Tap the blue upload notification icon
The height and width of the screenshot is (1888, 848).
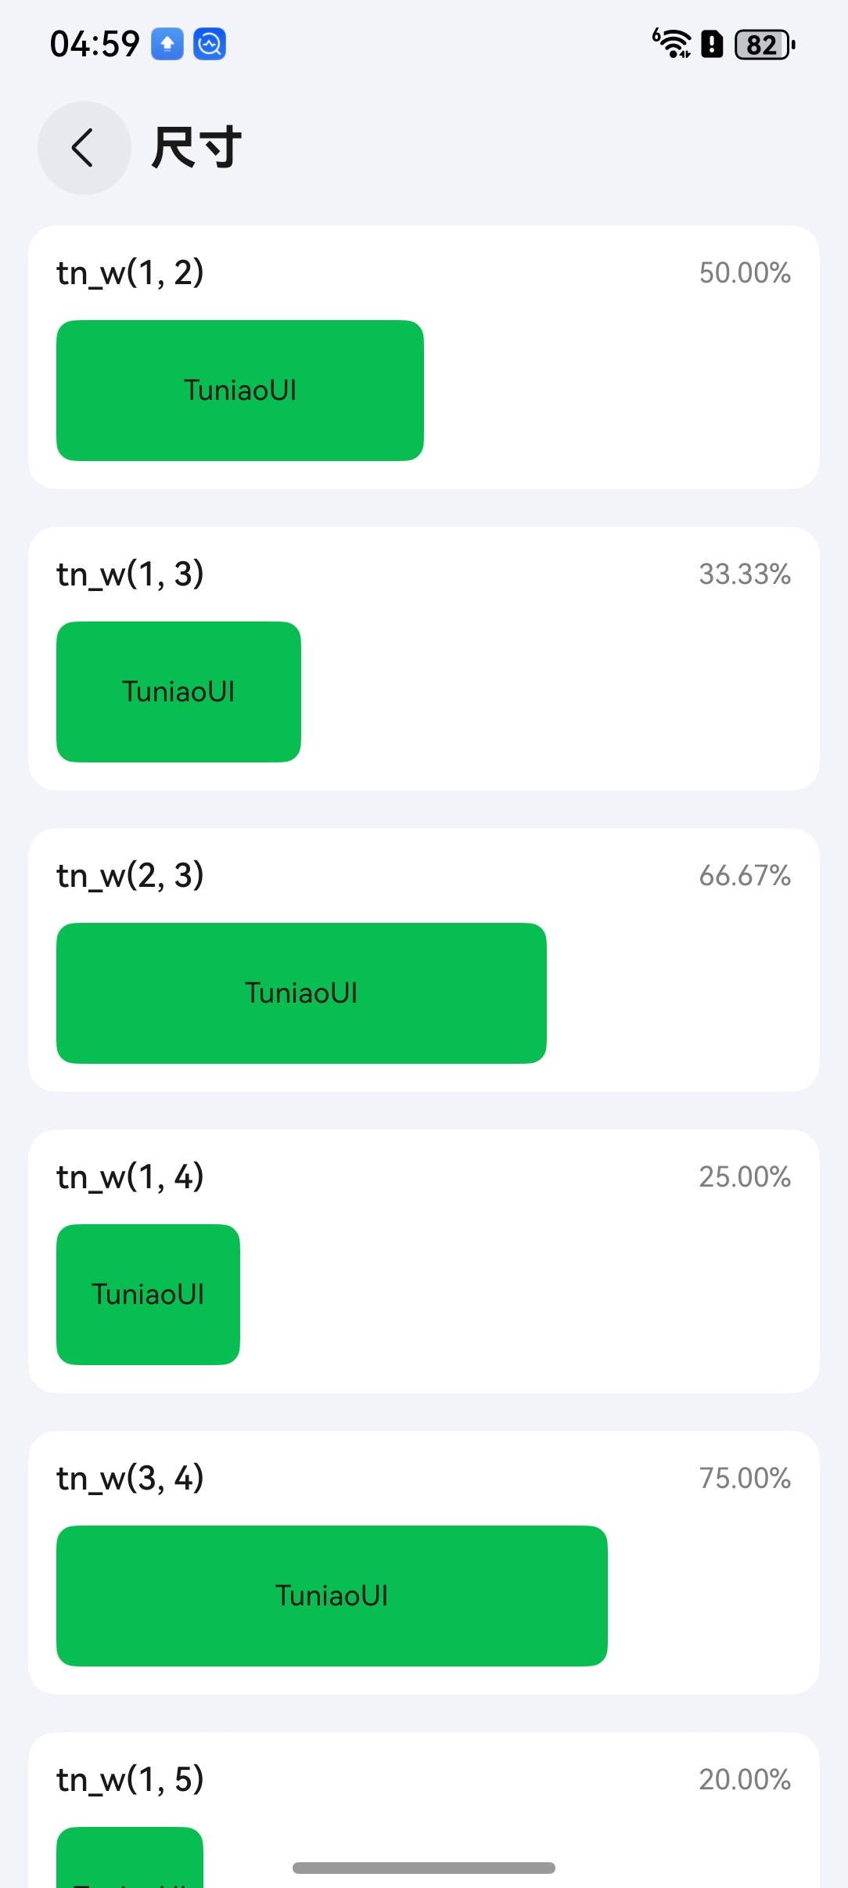point(167,44)
